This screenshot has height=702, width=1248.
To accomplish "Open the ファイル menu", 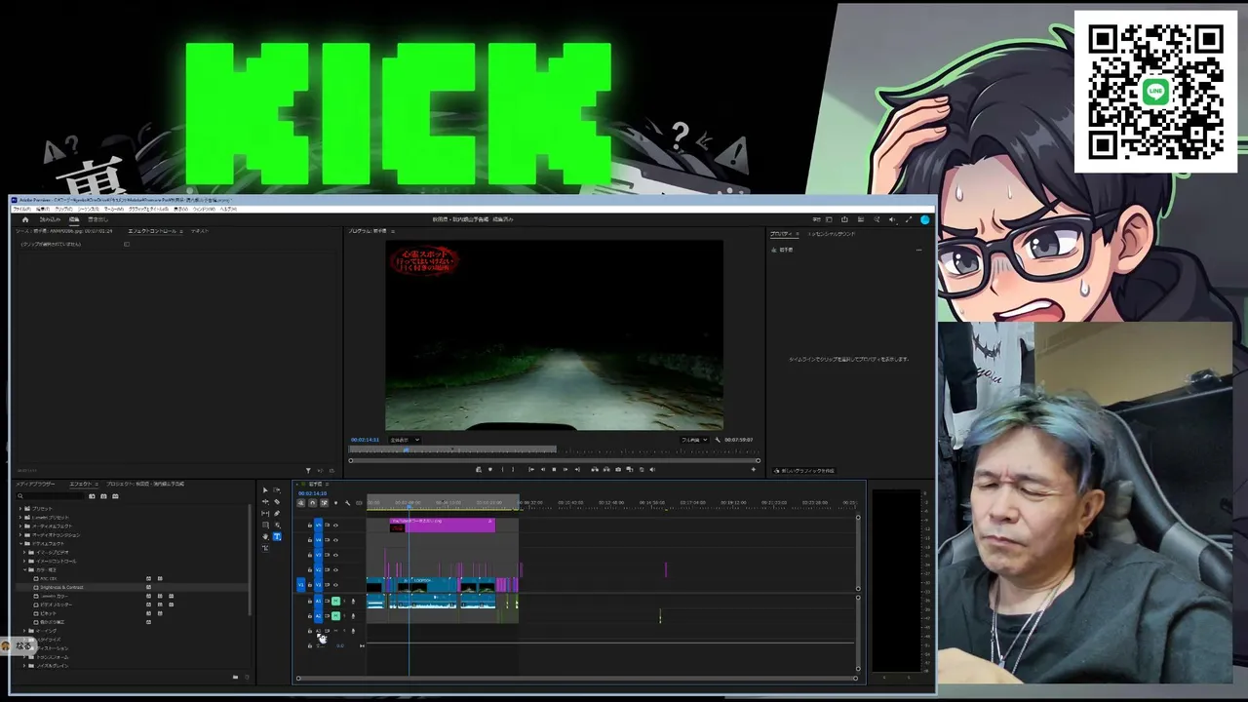I will pos(20,209).
